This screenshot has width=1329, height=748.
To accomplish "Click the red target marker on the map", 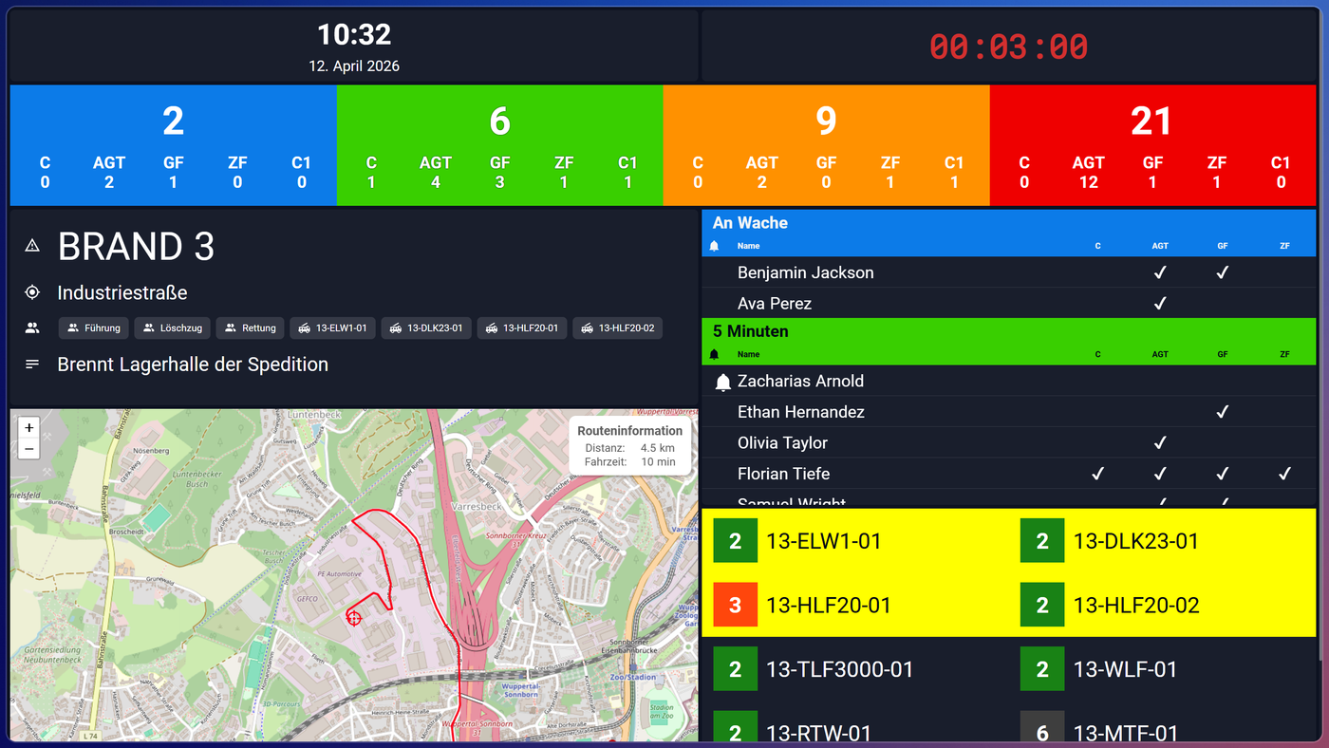I will click(x=354, y=618).
